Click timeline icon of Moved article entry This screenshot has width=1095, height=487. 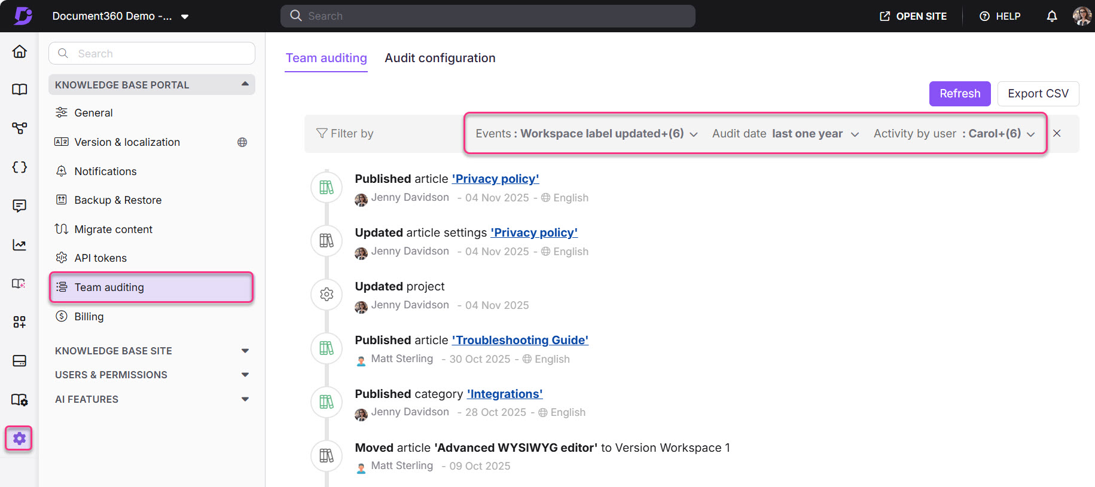[x=327, y=456]
